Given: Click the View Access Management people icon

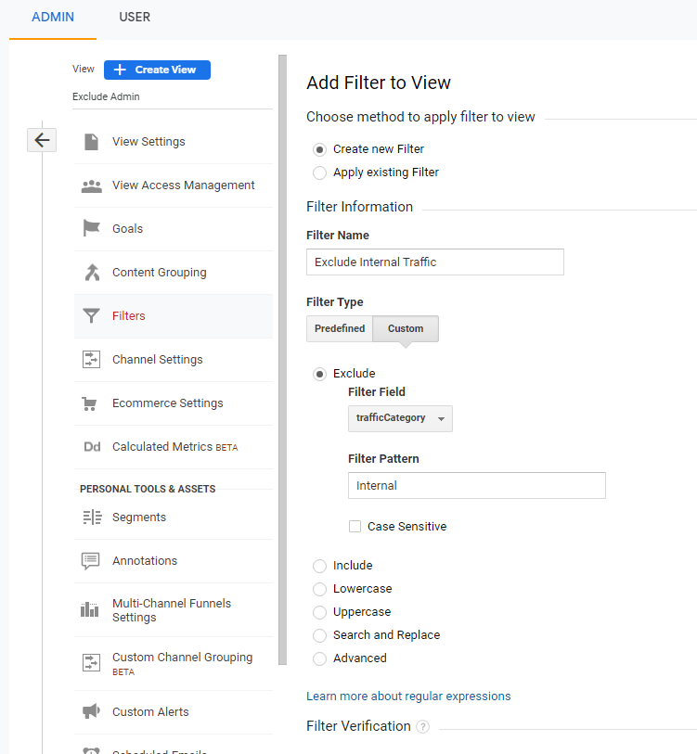Looking at the screenshot, I should [x=91, y=185].
